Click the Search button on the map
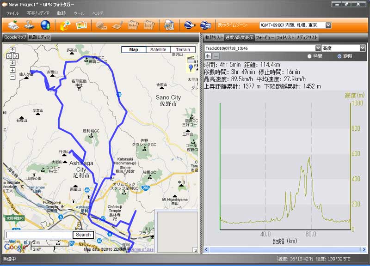 [83, 235]
